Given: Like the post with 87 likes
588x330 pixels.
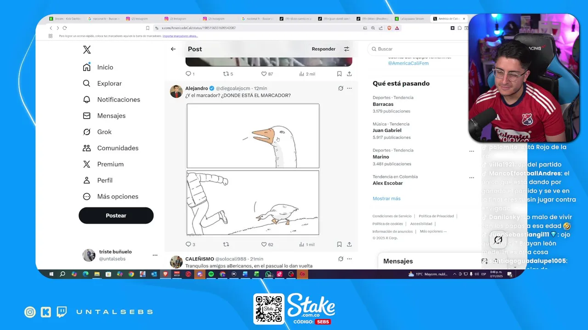Looking at the screenshot, I should click(267, 74).
